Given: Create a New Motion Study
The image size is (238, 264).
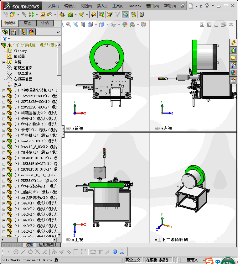Looking at the screenshot, I should click(94, 15).
